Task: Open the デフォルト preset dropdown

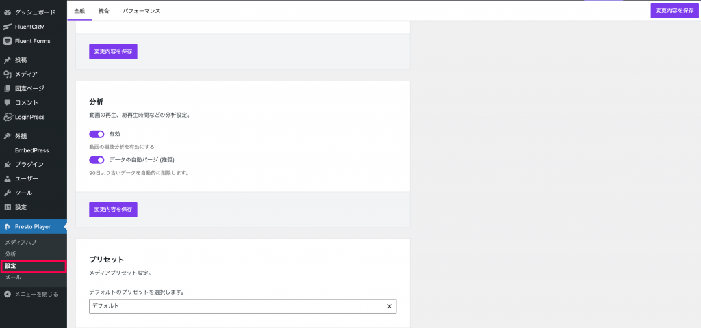Action: [x=243, y=307]
